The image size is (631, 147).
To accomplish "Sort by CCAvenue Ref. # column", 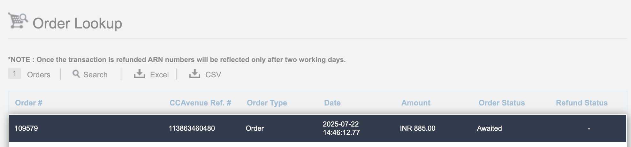I will [x=200, y=103].
